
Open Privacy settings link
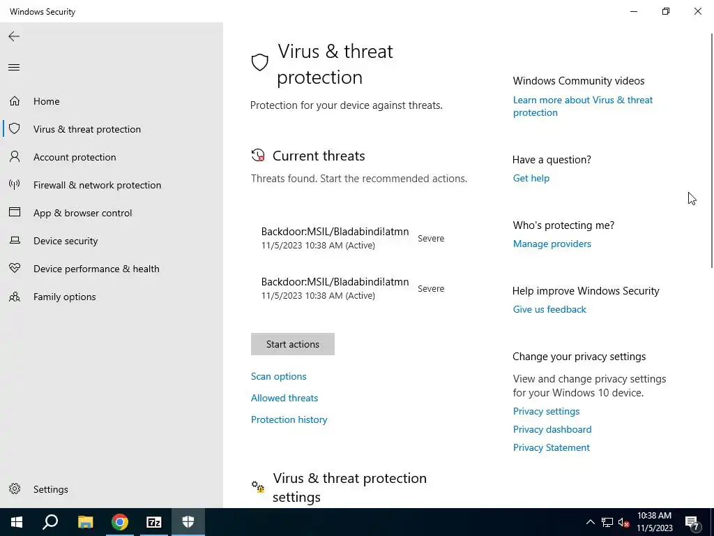tap(546, 411)
